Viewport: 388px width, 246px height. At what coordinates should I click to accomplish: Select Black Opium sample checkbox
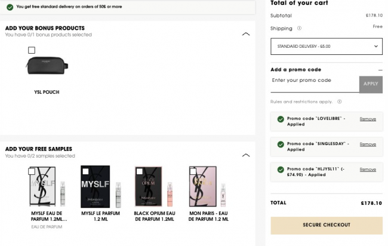pos(139,171)
